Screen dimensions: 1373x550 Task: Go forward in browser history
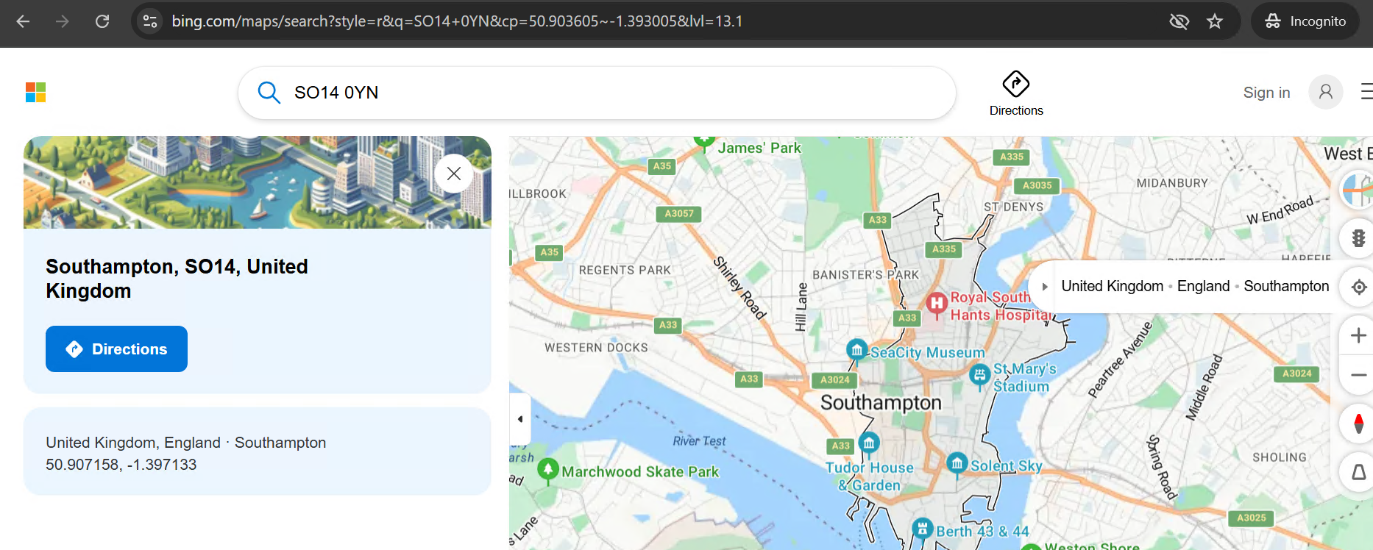coord(63,21)
